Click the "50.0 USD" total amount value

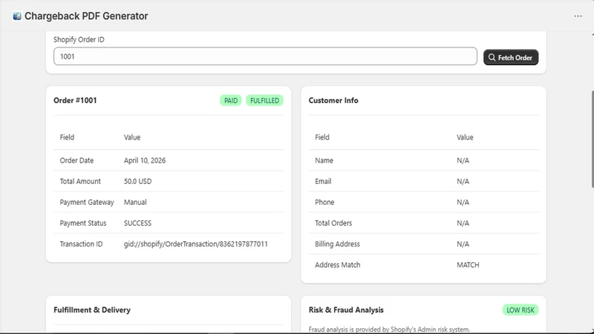(137, 181)
